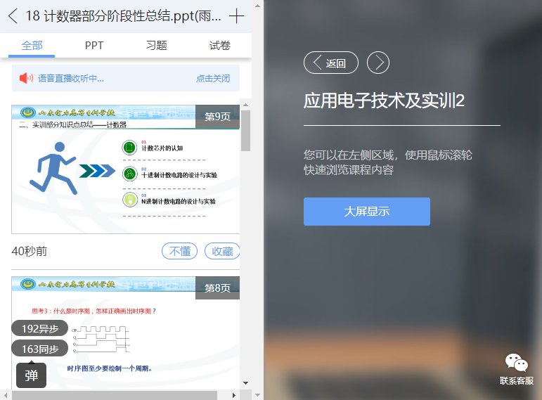Open the page 9 slide thumbnail
The width and height of the screenshot is (542, 400).
click(x=125, y=169)
